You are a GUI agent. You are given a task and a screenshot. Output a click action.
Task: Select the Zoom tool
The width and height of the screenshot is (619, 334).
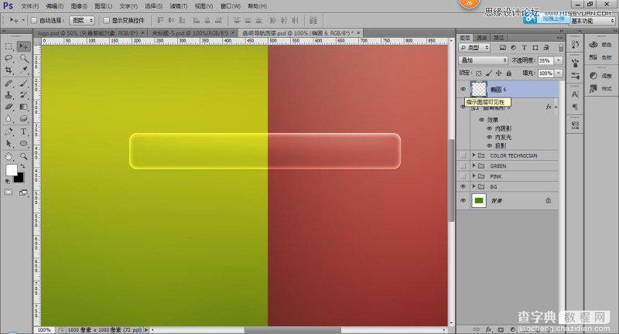[24, 156]
